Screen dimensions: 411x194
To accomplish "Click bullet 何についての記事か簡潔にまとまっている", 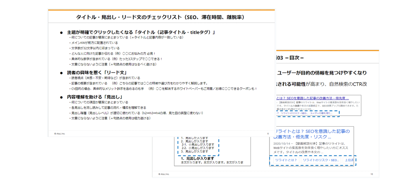I will (x=126, y=37).
